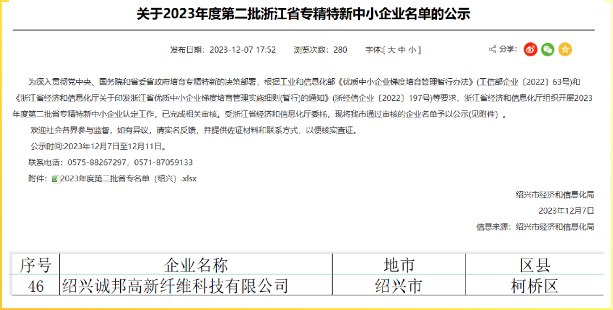Select the 地市 column header
613x310 pixels.
click(398, 265)
